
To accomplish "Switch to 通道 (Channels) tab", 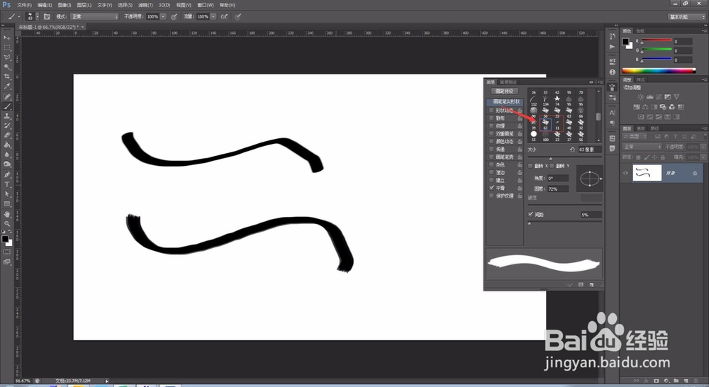I will tap(640, 128).
